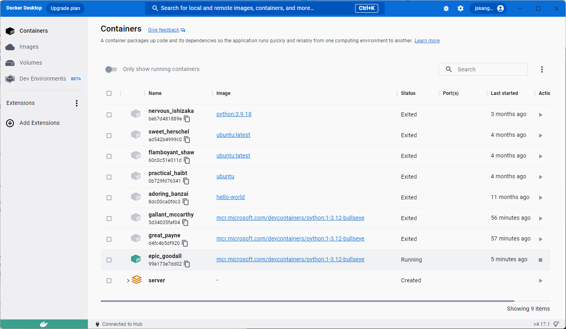Open the hello-world image link

[x=230, y=197]
